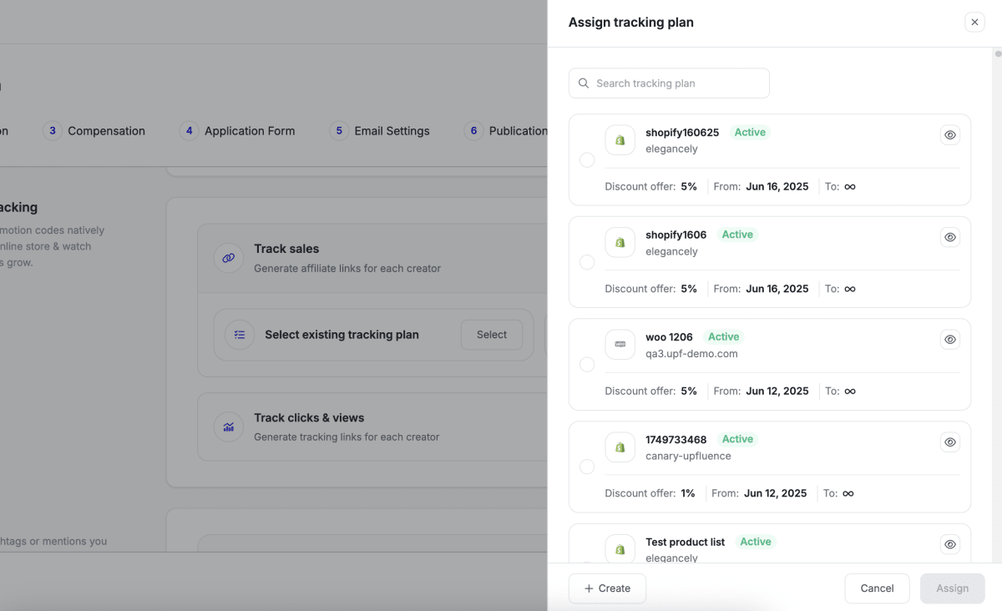Click the Track clicks & views heading

click(309, 417)
